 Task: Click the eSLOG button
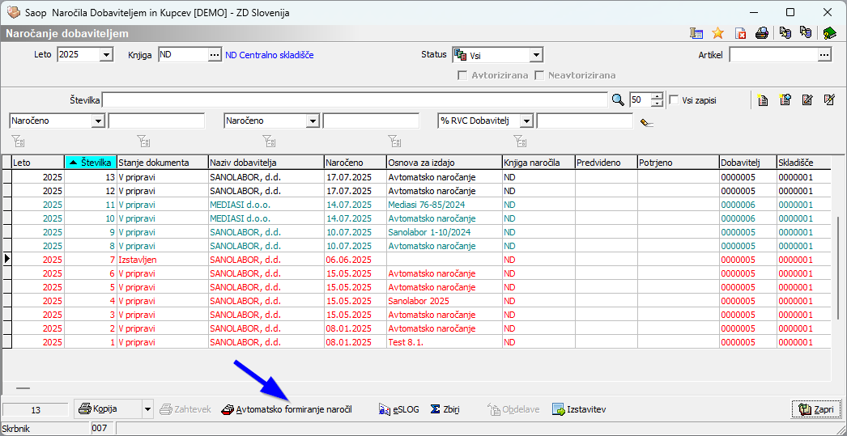(399, 409)
